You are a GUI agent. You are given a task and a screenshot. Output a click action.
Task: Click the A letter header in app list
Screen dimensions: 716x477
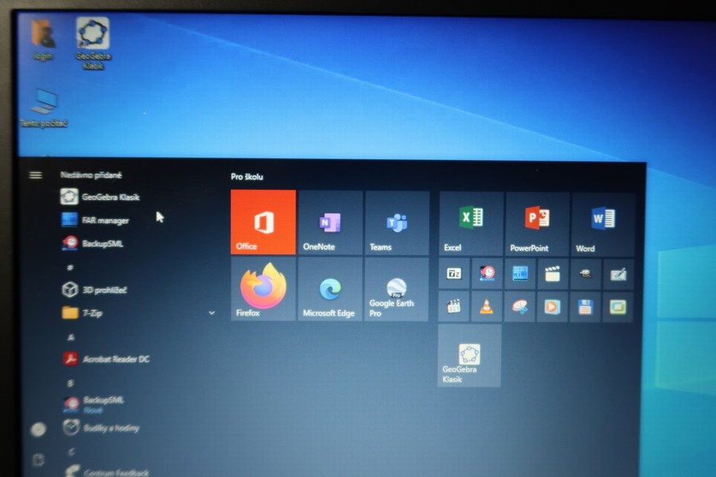point(71,337)
